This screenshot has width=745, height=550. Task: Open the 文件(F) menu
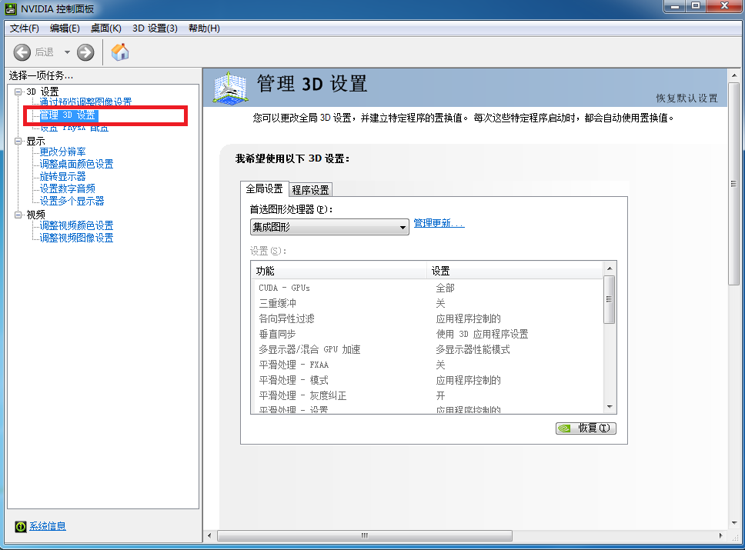pyautogui.click(x=24, y=28)
